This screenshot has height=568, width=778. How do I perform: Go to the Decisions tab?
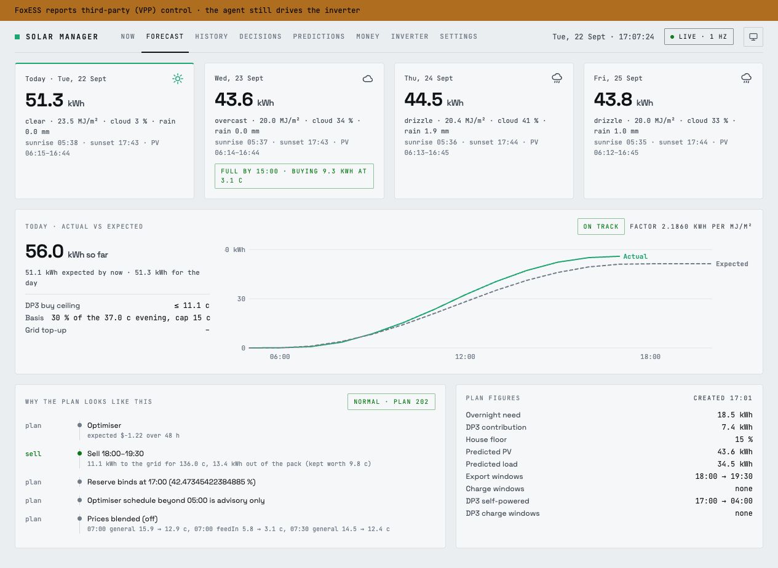pos(261,36)
